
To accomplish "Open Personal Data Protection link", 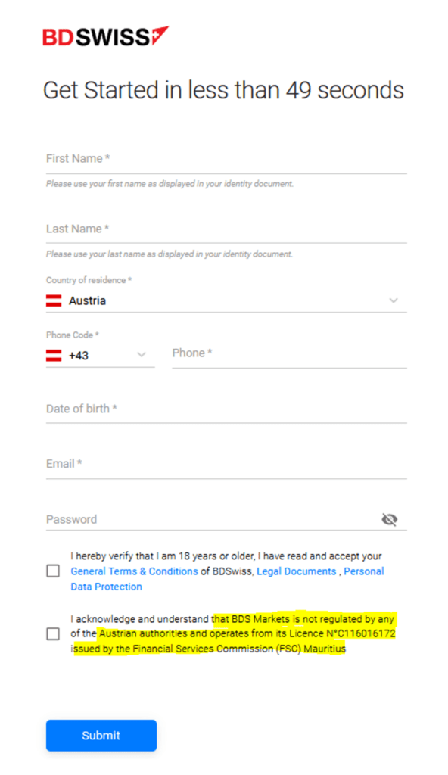I will click(227, 579).
